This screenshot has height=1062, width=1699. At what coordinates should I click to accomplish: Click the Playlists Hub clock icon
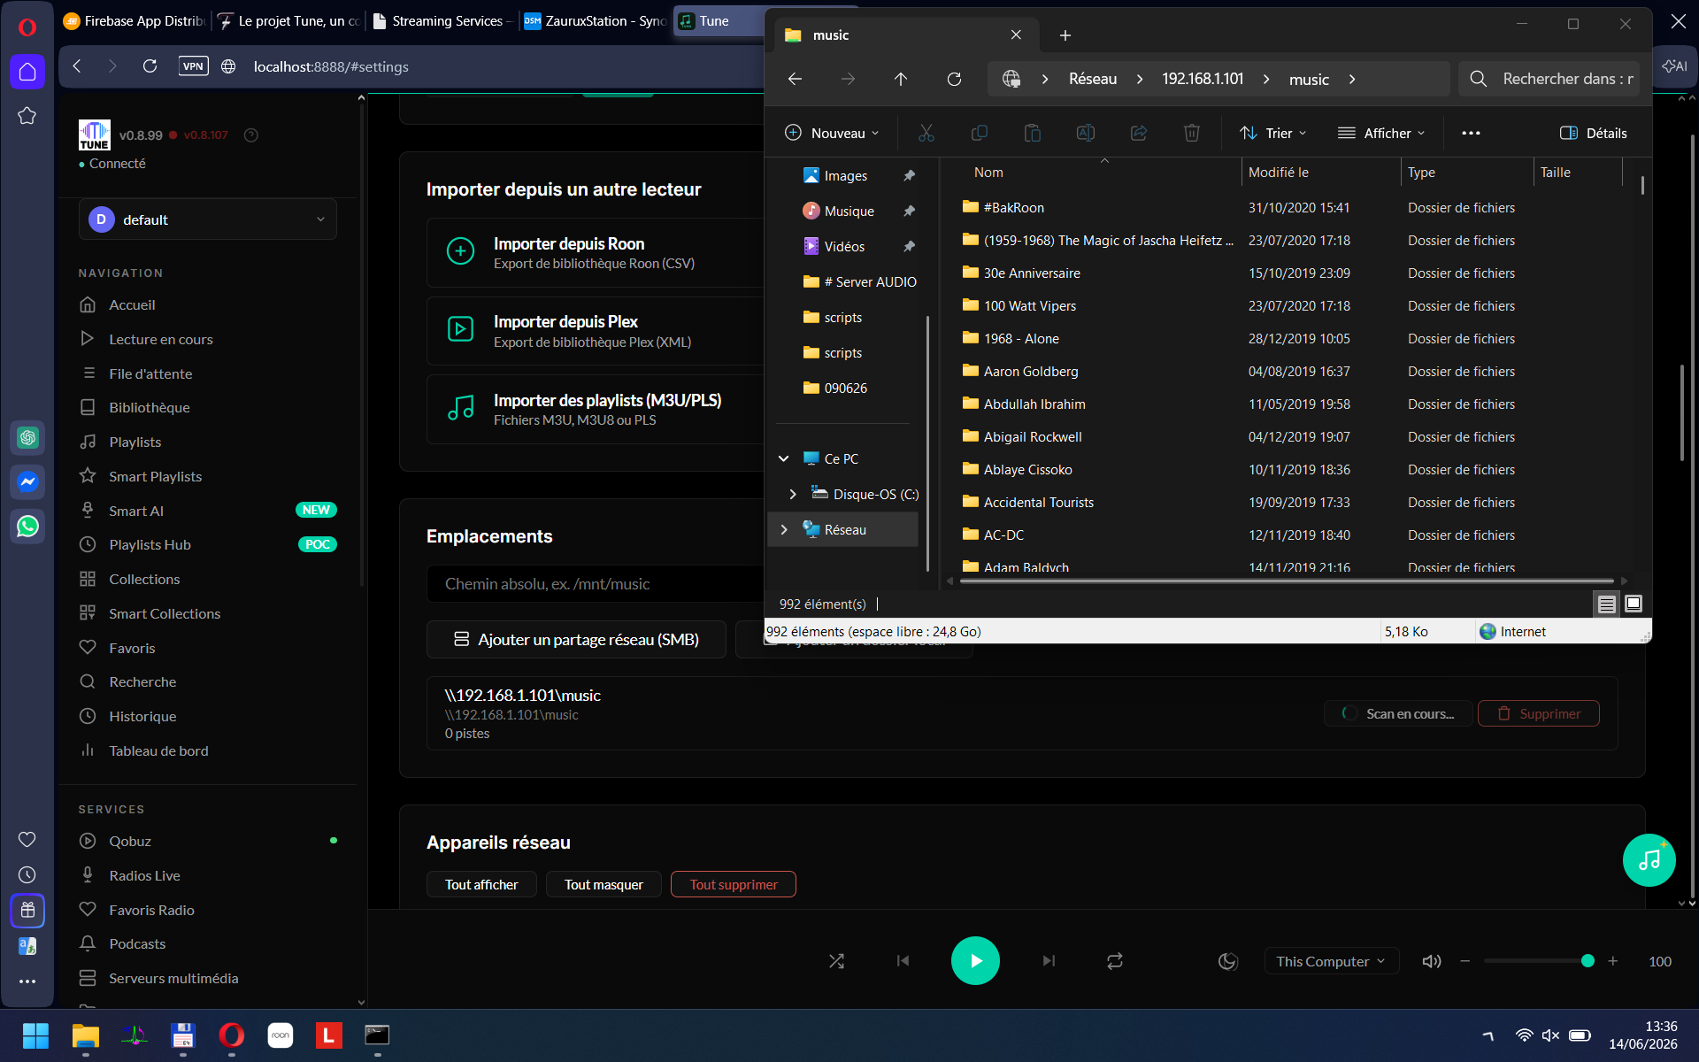pyautogui.click(x=88, y=544)
